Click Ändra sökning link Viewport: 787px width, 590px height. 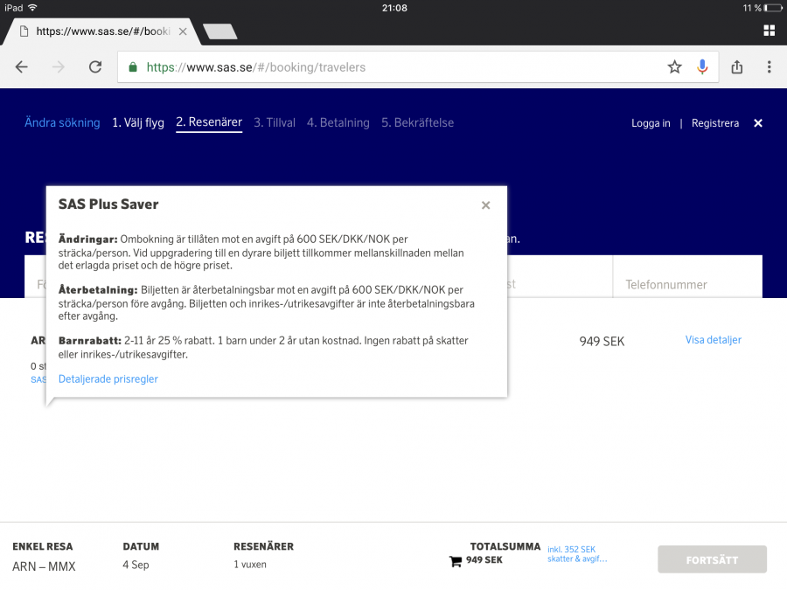tap(62, 123)
